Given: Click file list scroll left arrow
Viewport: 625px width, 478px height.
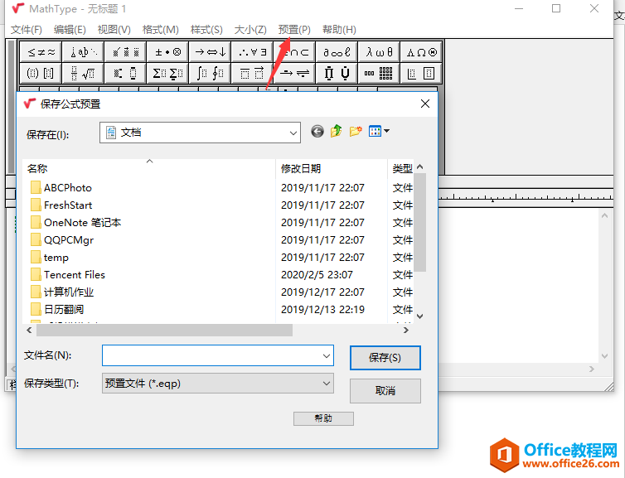Looking at the screenshot, I should (x=29, y=331).
